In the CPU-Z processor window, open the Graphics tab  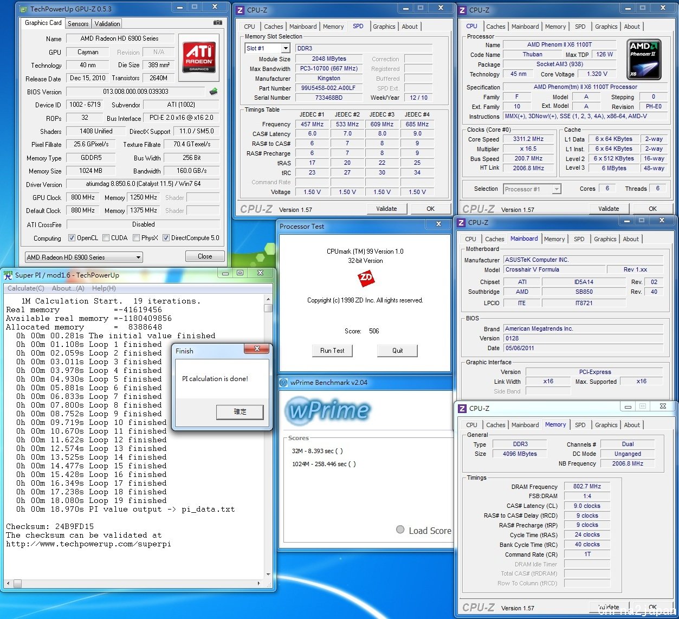(x=606, y=27)
